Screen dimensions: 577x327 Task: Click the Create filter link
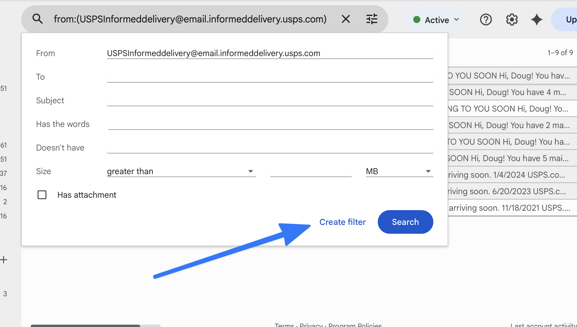[342, 222]
